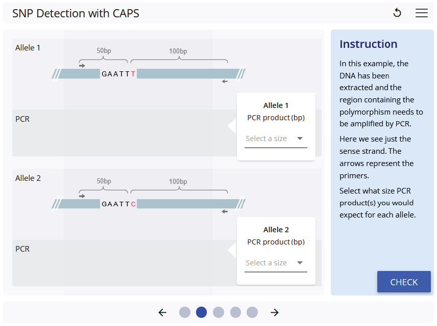This screenshot has width=437, height=326.
Task: Jump to the fifth page dot
Action: point(252,312)
